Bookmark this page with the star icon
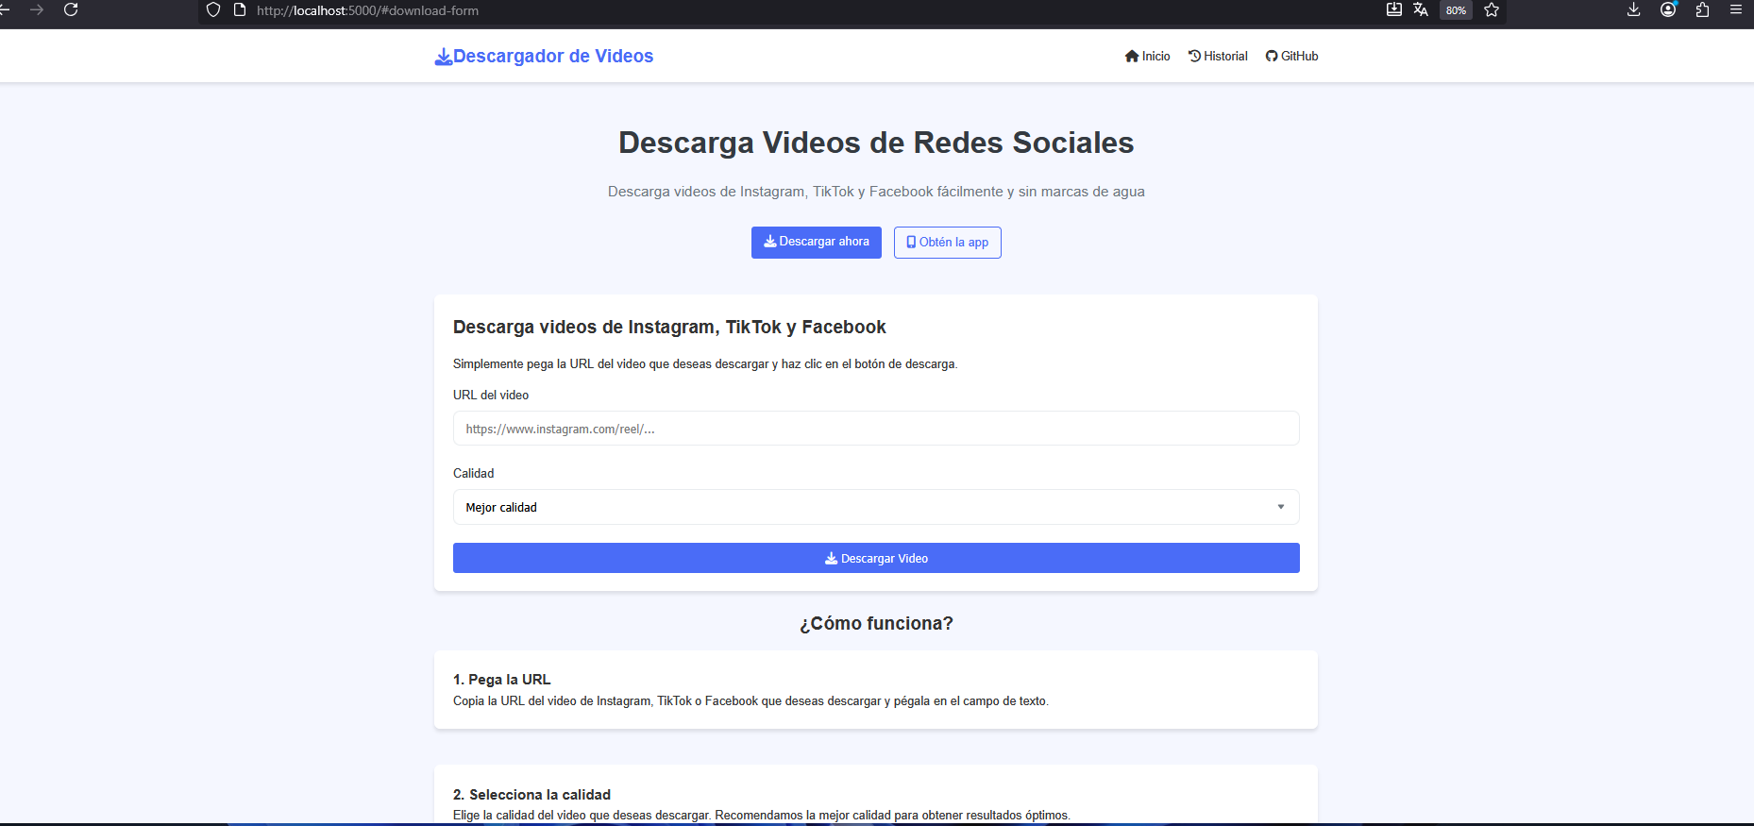The height and width of the screenshot is (826, 1754). click(1492, 10)
